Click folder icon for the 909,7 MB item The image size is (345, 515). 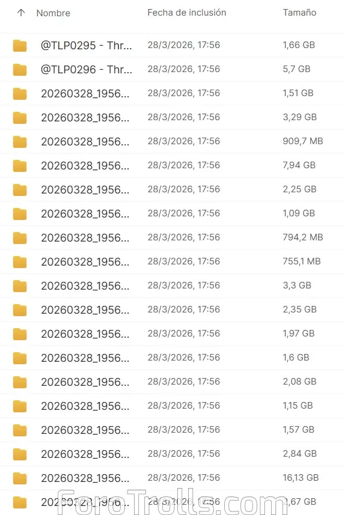coord(20,142)
